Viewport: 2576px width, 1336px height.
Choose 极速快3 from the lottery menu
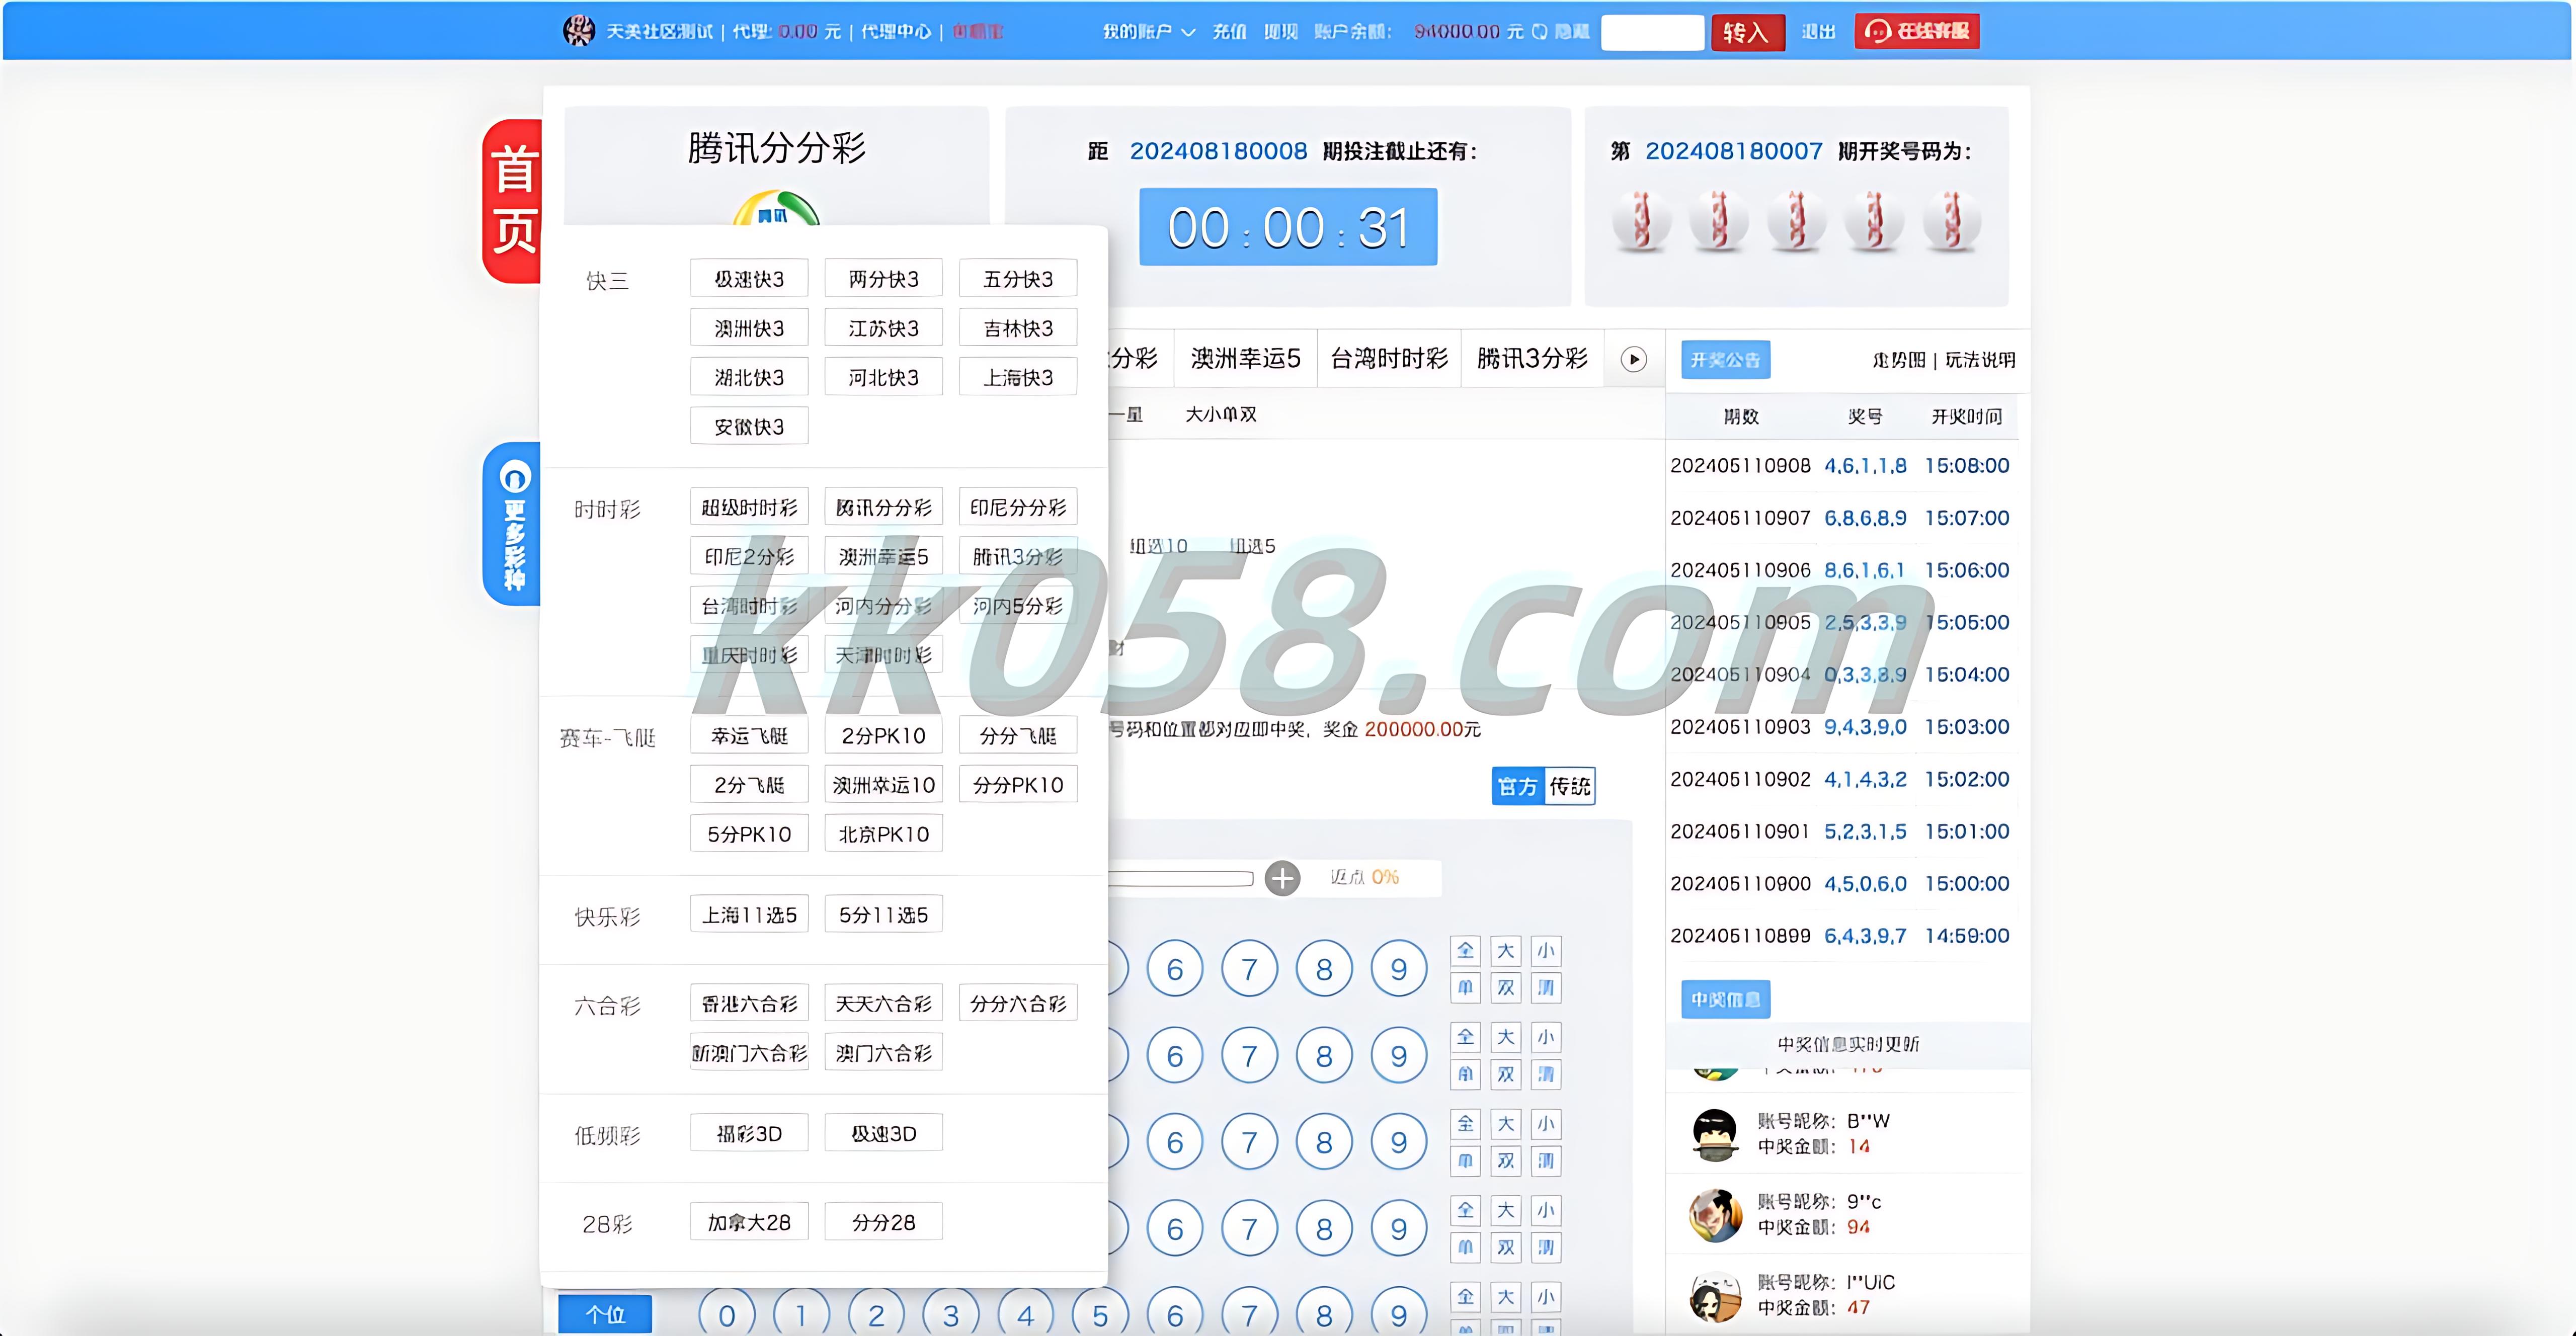749,278
